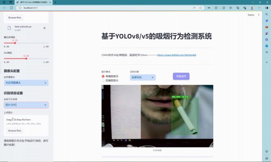Viewport: 271px width, 162px height.
Task: Adjust the confidence threshold slider handle
Action: click(x=15, y=43)
